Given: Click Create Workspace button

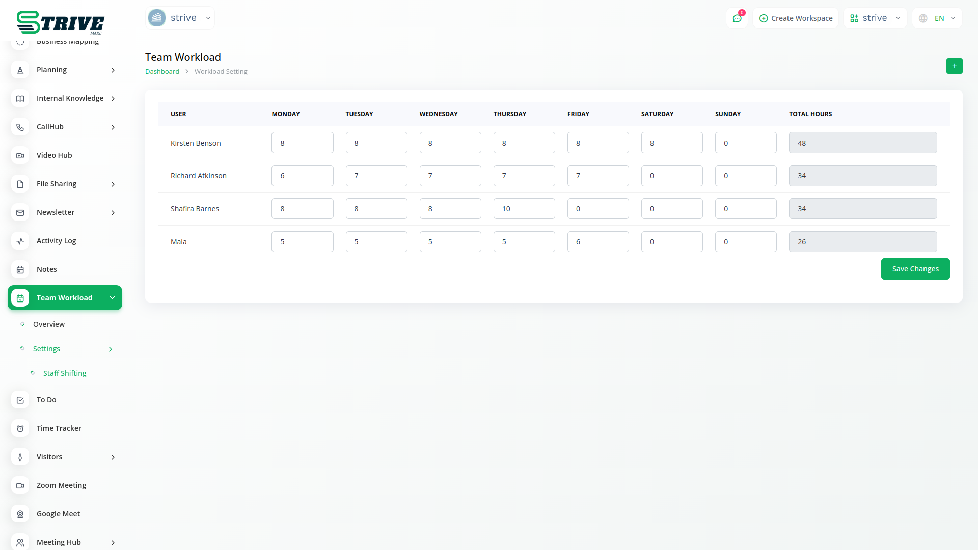Looking at the screenshot, I should pos(796,18).
